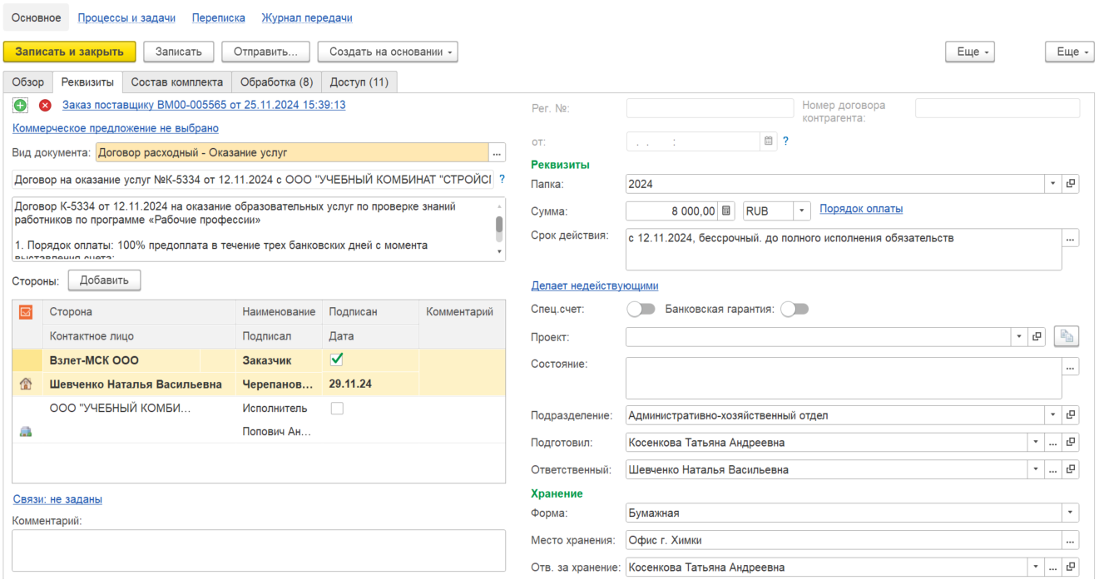The image size is (1099, 580).
Task: Uncheck the Подписан checkbox for Взлет-МСК ООО
Action: (x=337, y=359)
